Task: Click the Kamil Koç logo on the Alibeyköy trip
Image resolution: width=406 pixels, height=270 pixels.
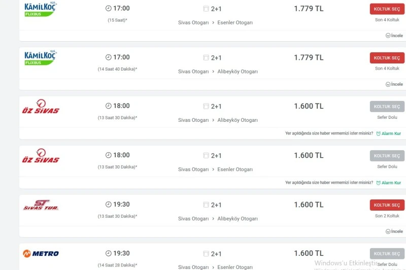Action: tap(41, 58)
